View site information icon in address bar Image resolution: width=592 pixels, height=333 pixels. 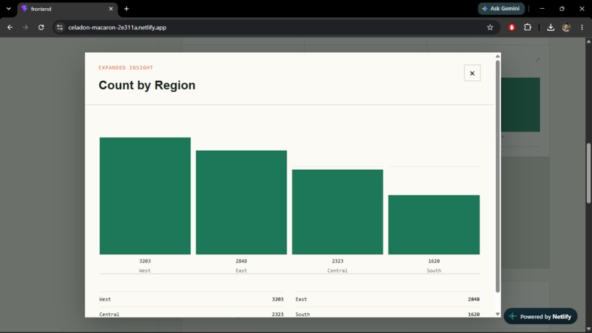point(59,27)
